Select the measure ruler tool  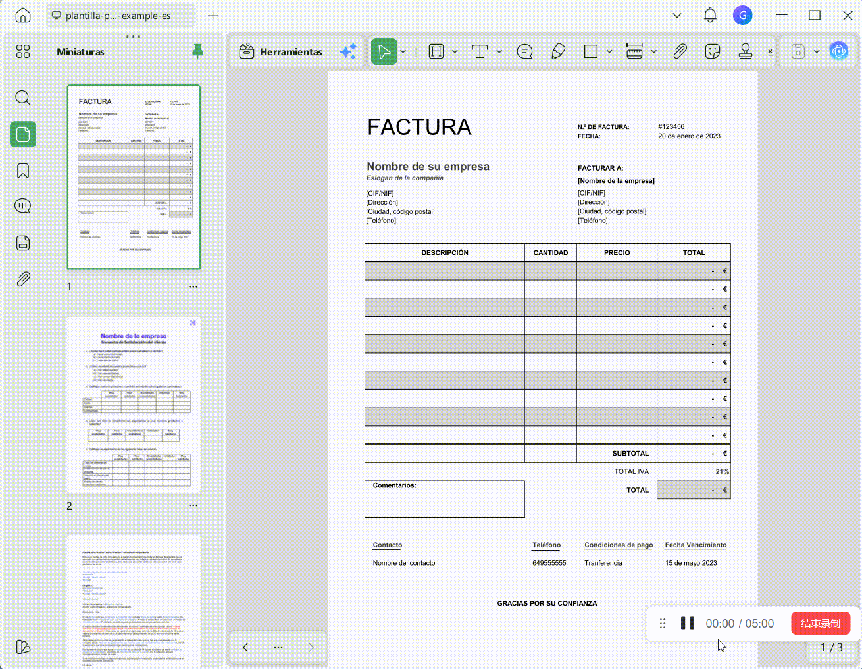click(x=634, y=51)
